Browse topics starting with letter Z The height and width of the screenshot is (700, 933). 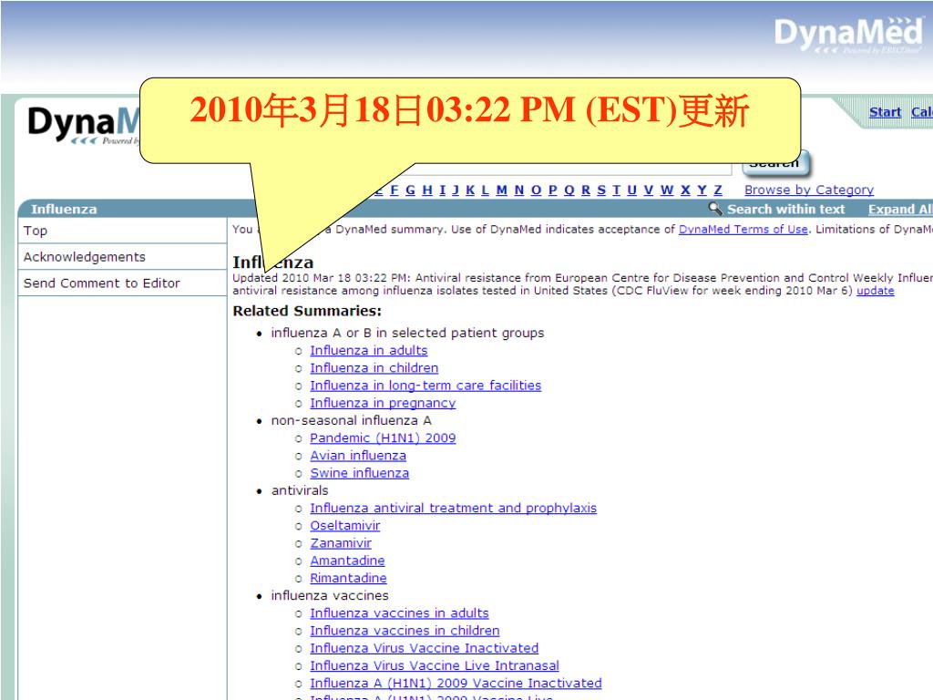[x=718, y=190]
